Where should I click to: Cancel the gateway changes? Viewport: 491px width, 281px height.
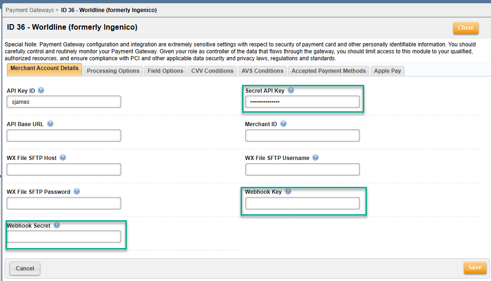coord(25,268)
